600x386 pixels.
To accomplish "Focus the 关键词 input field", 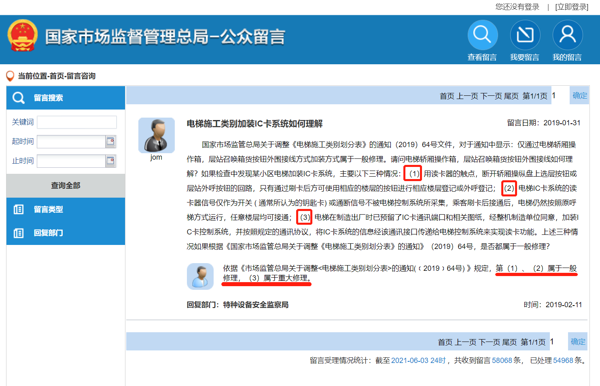I will [77, 122].
